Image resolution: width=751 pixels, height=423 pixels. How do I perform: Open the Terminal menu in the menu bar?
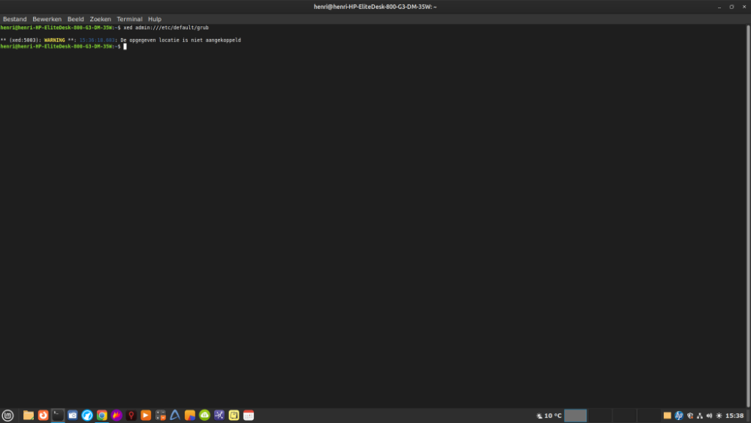(x=129, y=19)
